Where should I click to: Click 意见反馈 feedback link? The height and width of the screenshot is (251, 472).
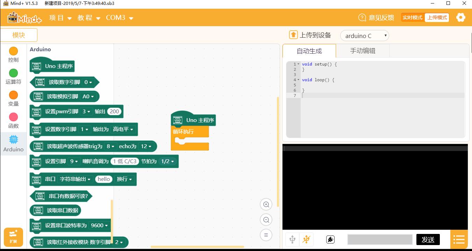381,18
